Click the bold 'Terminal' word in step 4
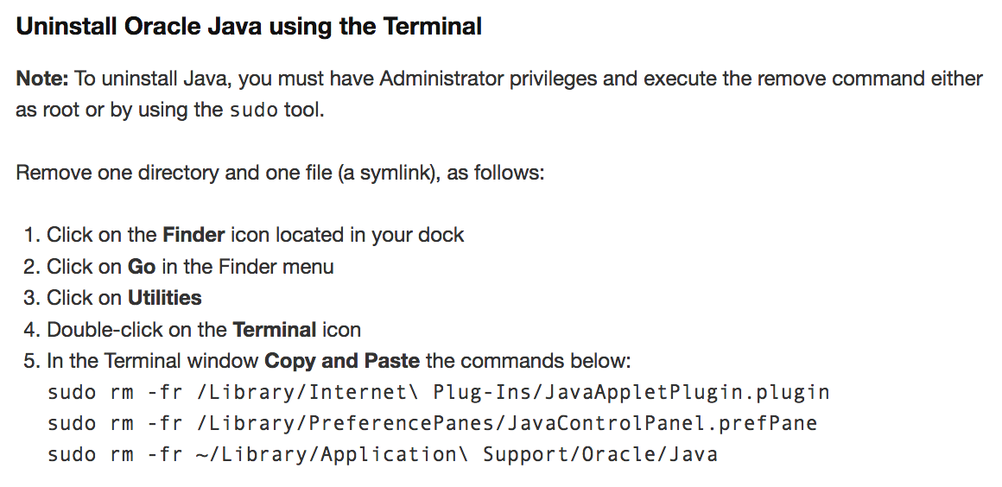1002x487 pixels. (274, 329)
